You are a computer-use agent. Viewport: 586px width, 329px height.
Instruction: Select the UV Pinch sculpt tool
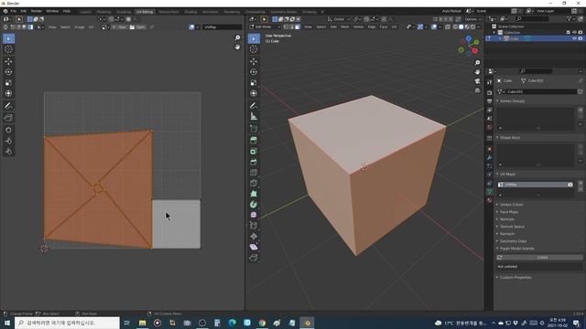(x=8, y=152)
